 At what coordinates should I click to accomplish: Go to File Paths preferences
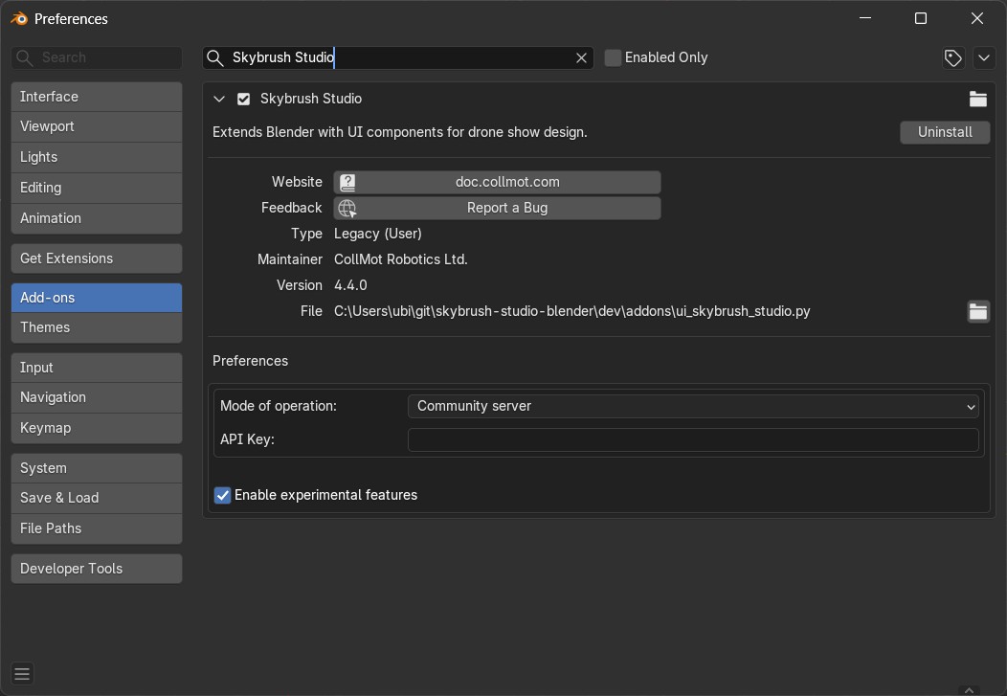pyautogui.click(x=97, y=528)
